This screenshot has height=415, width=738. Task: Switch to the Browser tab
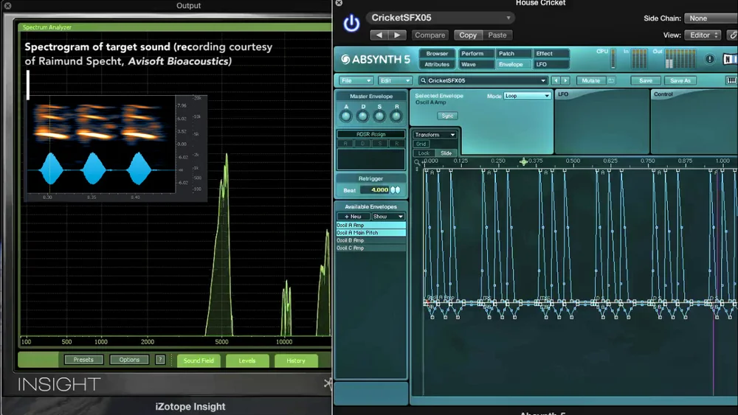[x=437, y=54]
